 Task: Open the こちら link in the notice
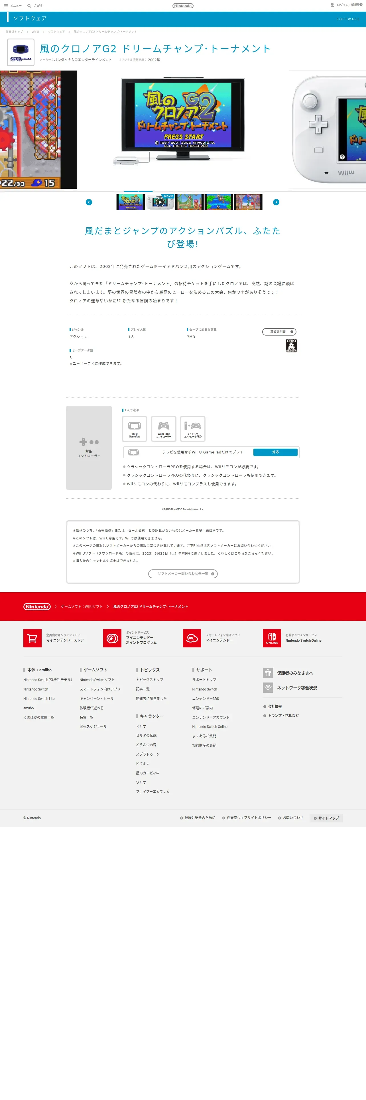click(x=239, y=553)
